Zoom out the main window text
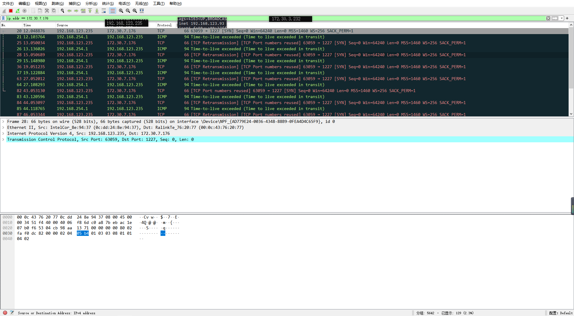The height and width of the screenshot is (316, 574). tap(128, 11)
